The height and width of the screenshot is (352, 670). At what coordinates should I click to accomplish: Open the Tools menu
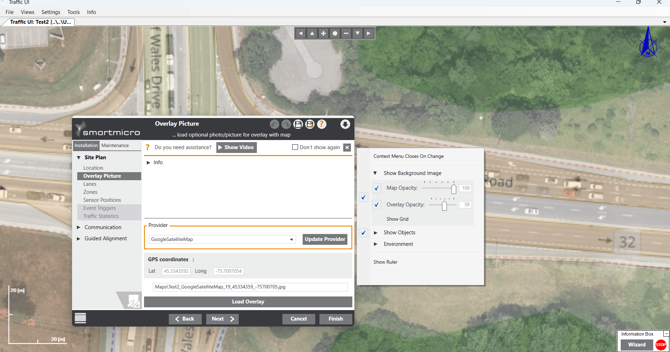[73, 12]
